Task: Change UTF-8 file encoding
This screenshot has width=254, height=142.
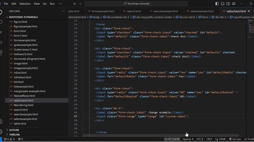Action: tap(200, 139)
